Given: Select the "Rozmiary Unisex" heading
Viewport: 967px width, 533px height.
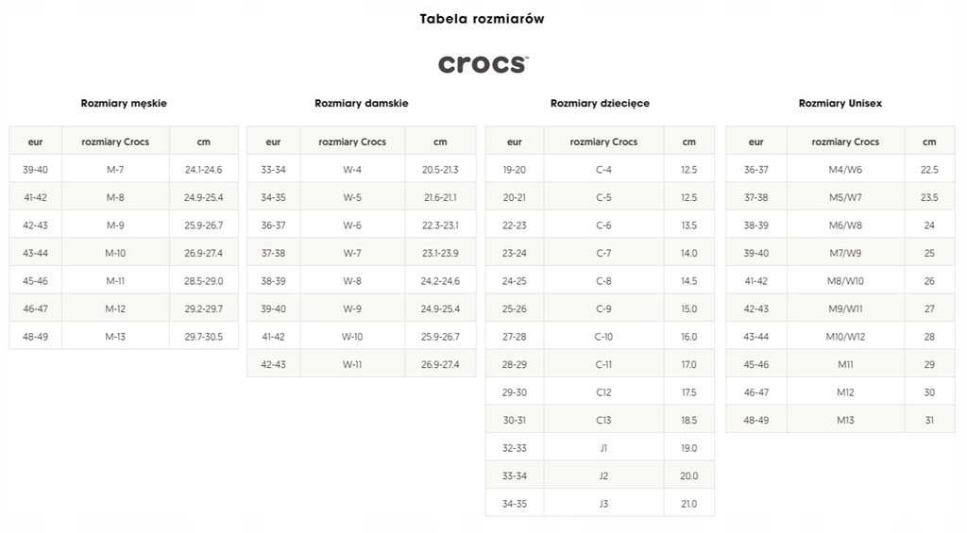Looking at the screenshot, I should [x=840, y=103].
